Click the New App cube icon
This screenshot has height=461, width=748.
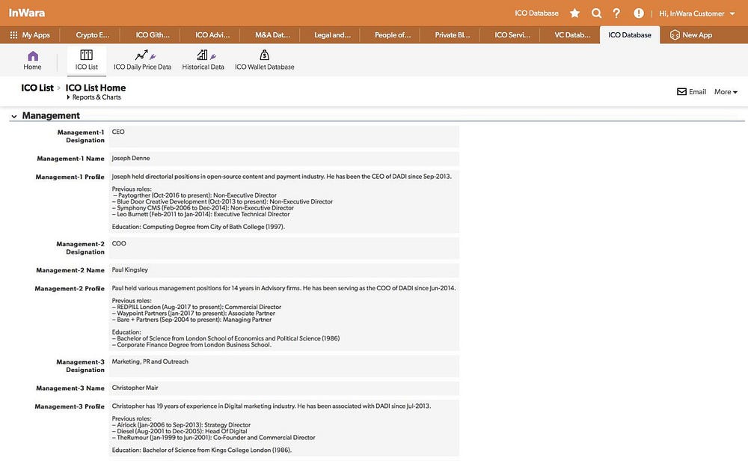click(x=675, y=35)
